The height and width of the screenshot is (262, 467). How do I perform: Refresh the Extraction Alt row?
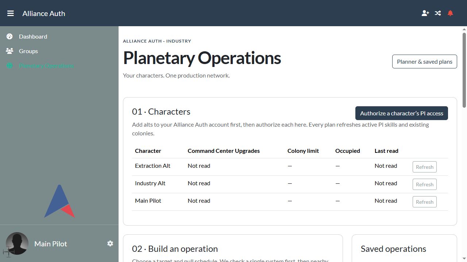pos(425,167)
